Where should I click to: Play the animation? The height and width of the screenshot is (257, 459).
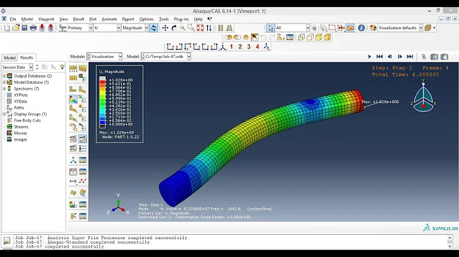[x=369, y=57]
